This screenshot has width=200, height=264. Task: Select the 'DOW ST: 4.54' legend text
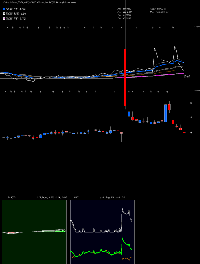tap(16, 9)
